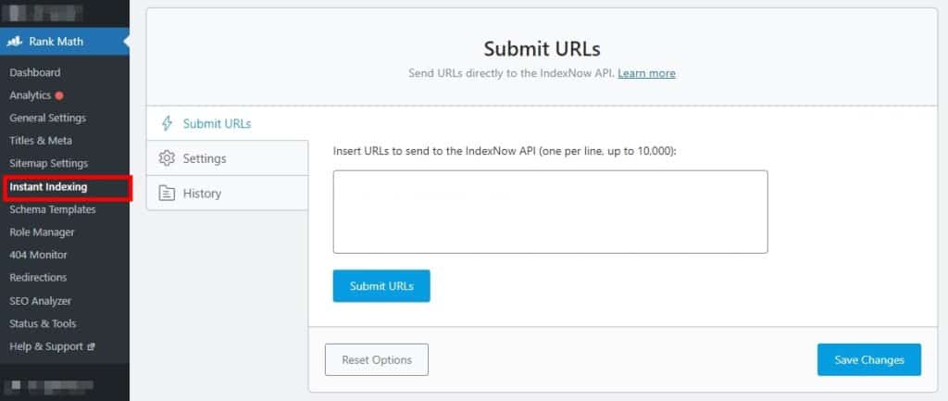Click the red Analytics notification dot
The height and width of the screenshot is (401, 948).
[x=59, y=95]
